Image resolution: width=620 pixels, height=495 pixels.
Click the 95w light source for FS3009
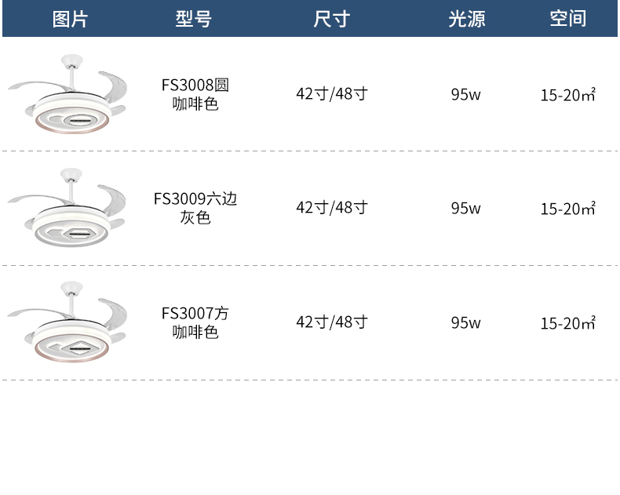466,209
